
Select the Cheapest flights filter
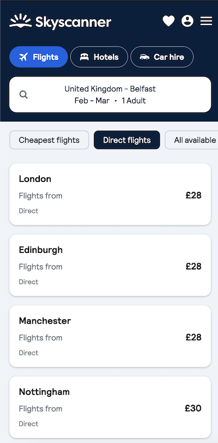(x=50, y=140)
